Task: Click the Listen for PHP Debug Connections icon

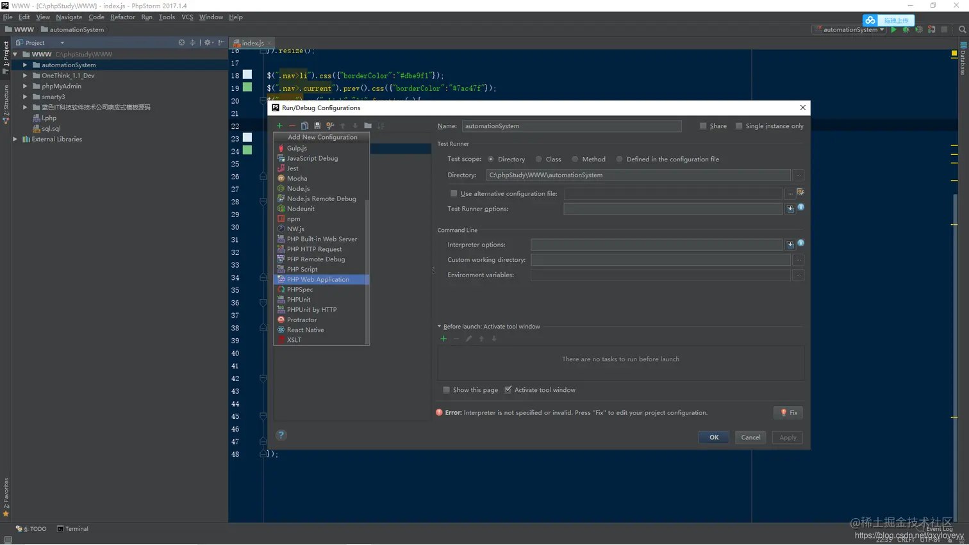Action: coord(932,29)
